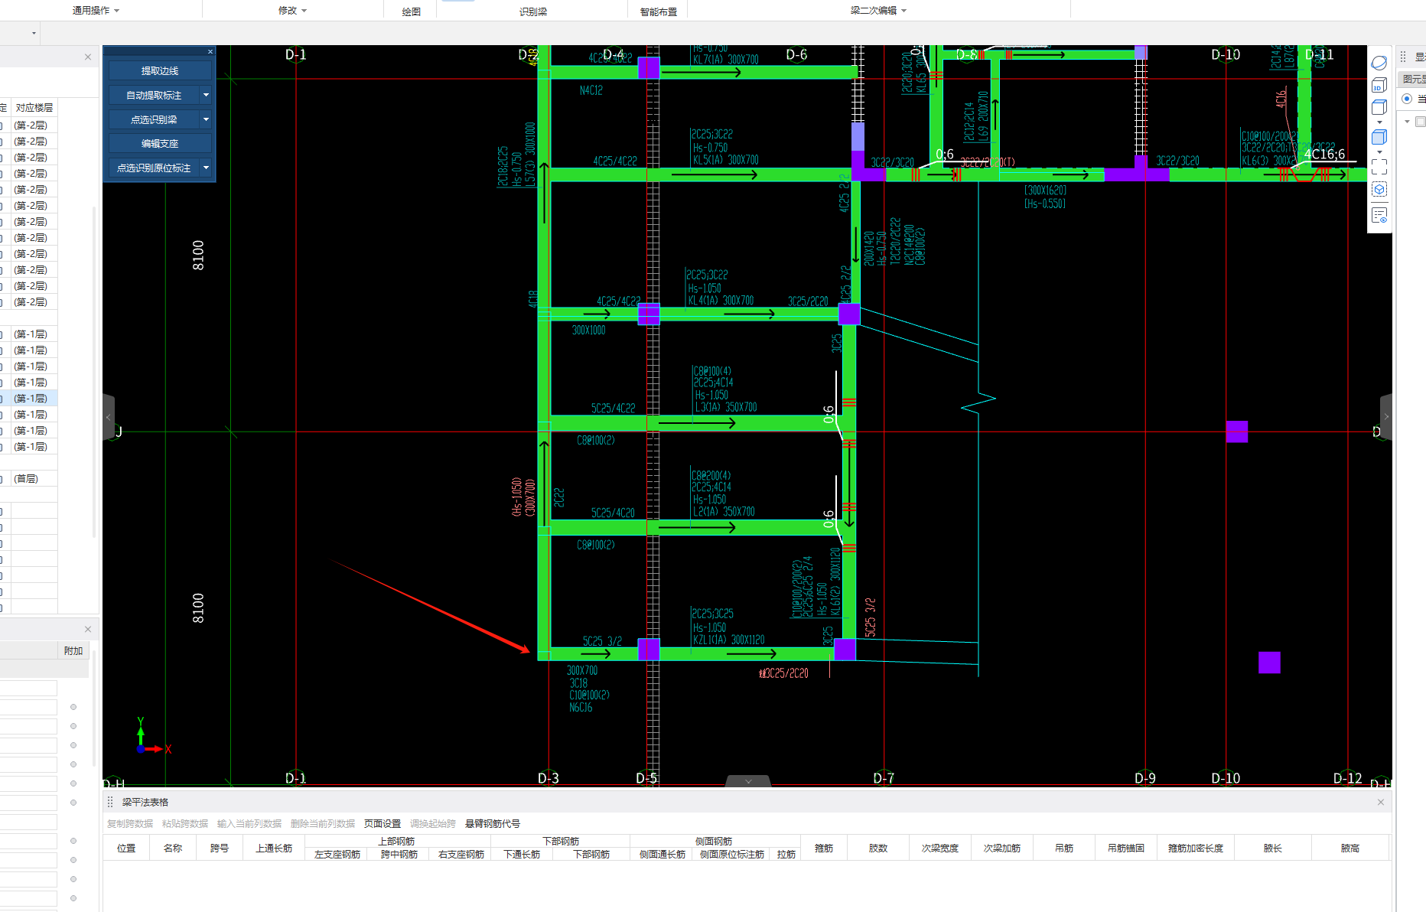Click the 箍筋 column header
This screenshot has width=1426, height=912.
point(824,848)
